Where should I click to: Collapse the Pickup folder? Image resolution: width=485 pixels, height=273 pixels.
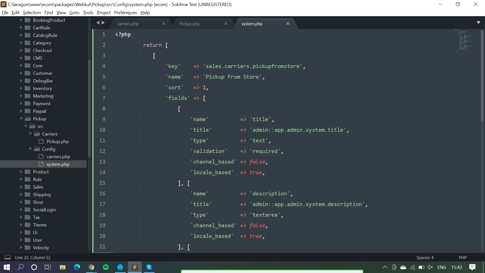pos(21,119)
